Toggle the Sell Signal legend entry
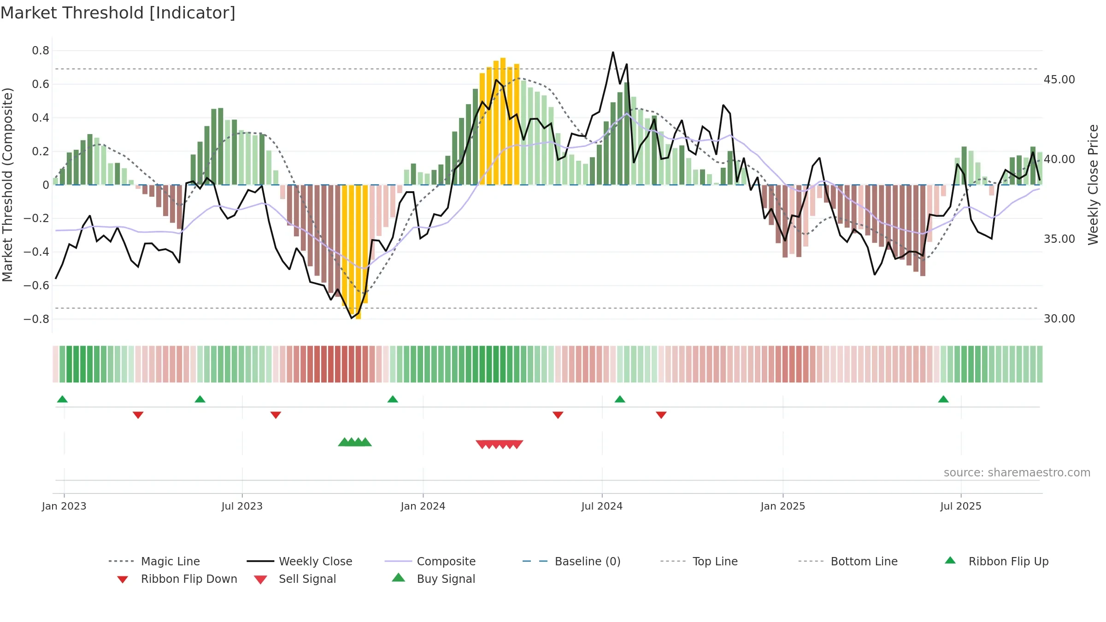The width and height of the screenshot is (1106, 622). [x=295, y=579]
